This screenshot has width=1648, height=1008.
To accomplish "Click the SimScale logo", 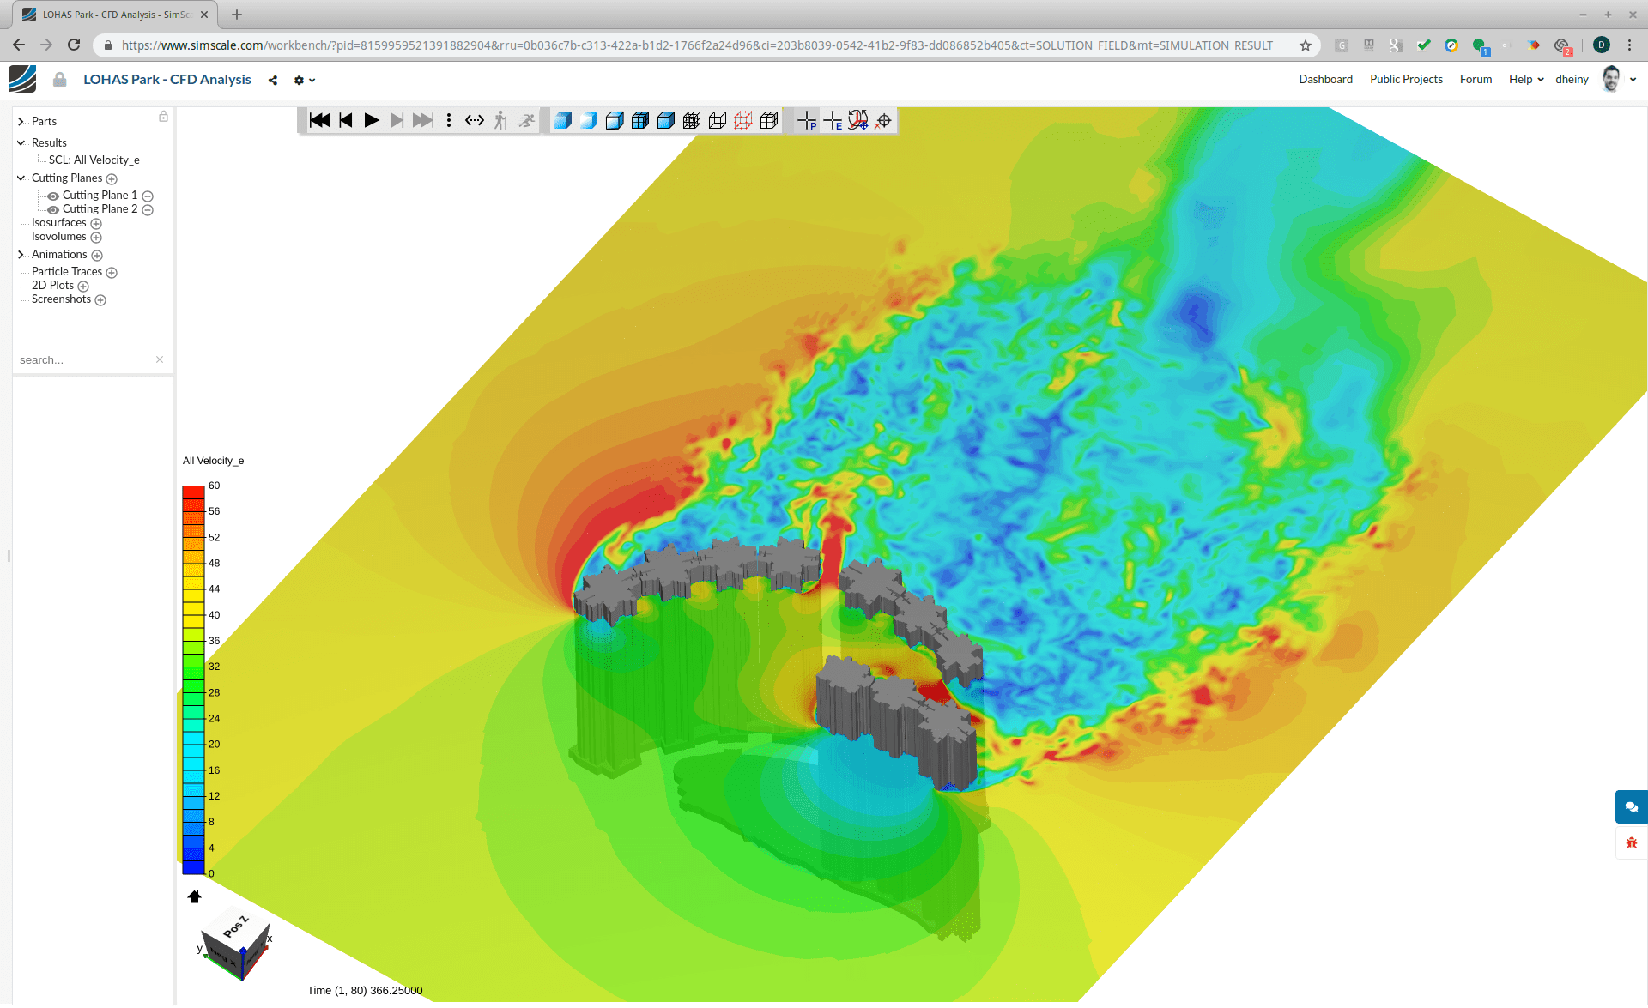I will pyautogui.click(x=22, y=79).
